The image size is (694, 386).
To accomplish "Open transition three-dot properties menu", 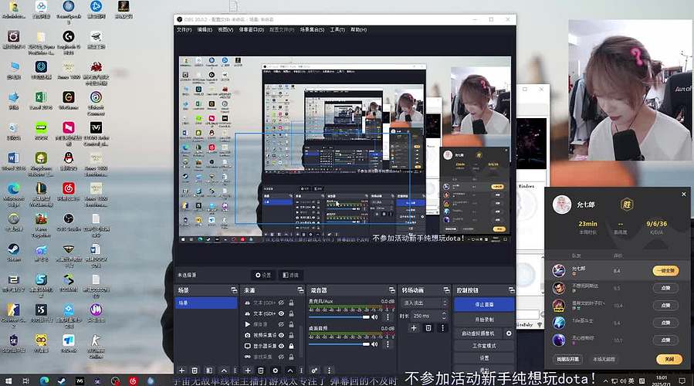I will (442, 328).
